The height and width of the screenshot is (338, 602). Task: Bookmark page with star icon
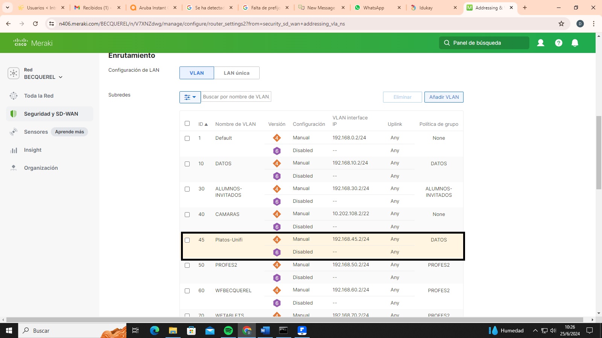tap(561, 24)
